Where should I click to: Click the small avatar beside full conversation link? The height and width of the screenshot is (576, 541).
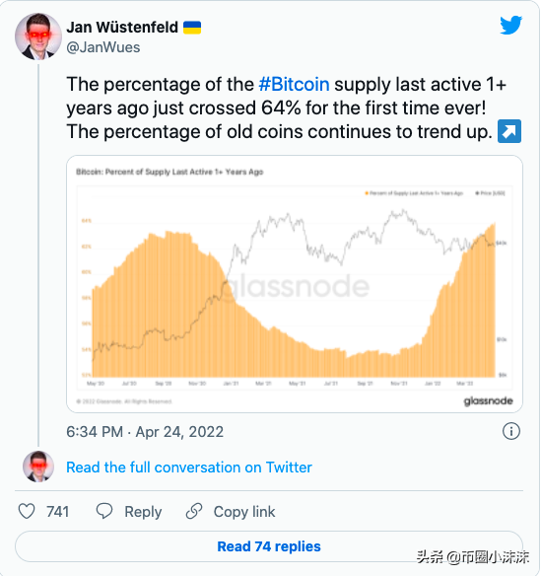click(x=38, y=467)
